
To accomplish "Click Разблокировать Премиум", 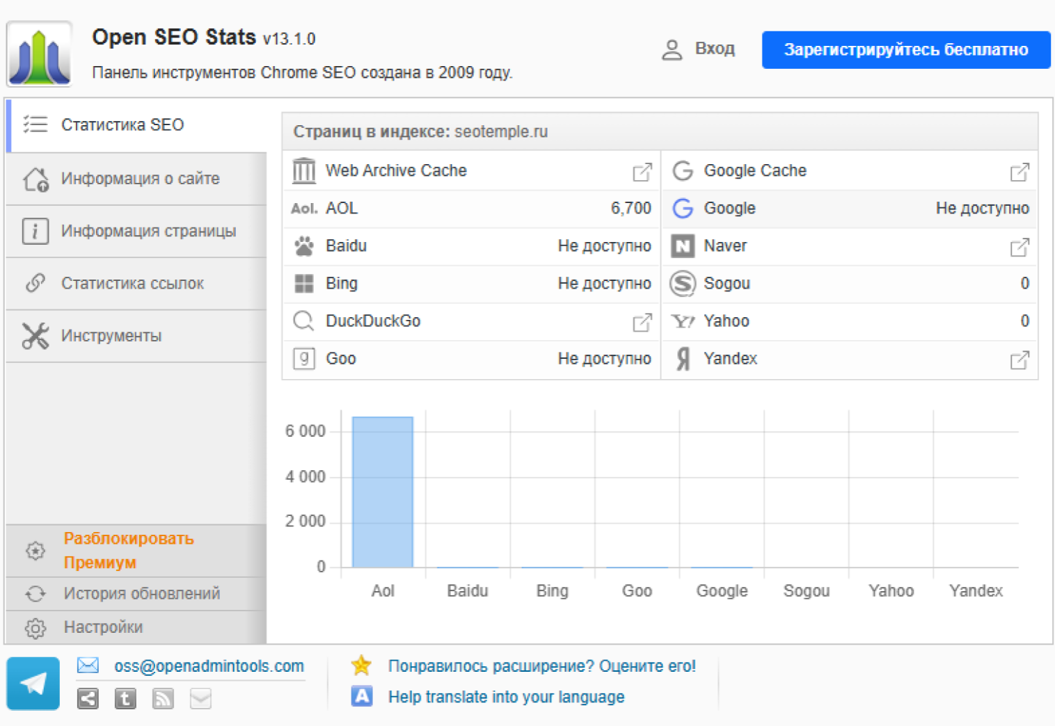I will point(136,551).
